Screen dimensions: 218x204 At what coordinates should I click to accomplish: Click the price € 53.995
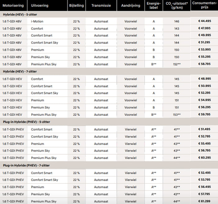point(205,49)
